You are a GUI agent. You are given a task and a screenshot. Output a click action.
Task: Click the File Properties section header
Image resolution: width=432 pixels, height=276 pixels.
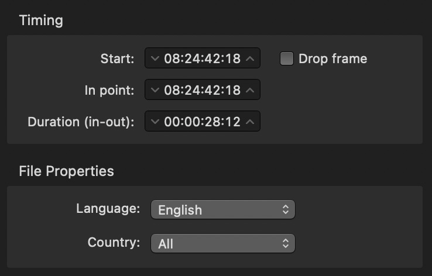pos(66,171)
